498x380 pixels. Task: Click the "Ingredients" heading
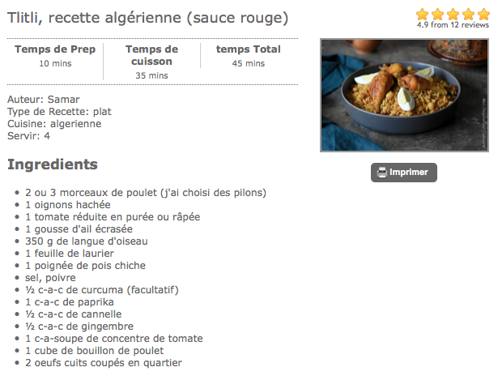[x=52, y=164]
